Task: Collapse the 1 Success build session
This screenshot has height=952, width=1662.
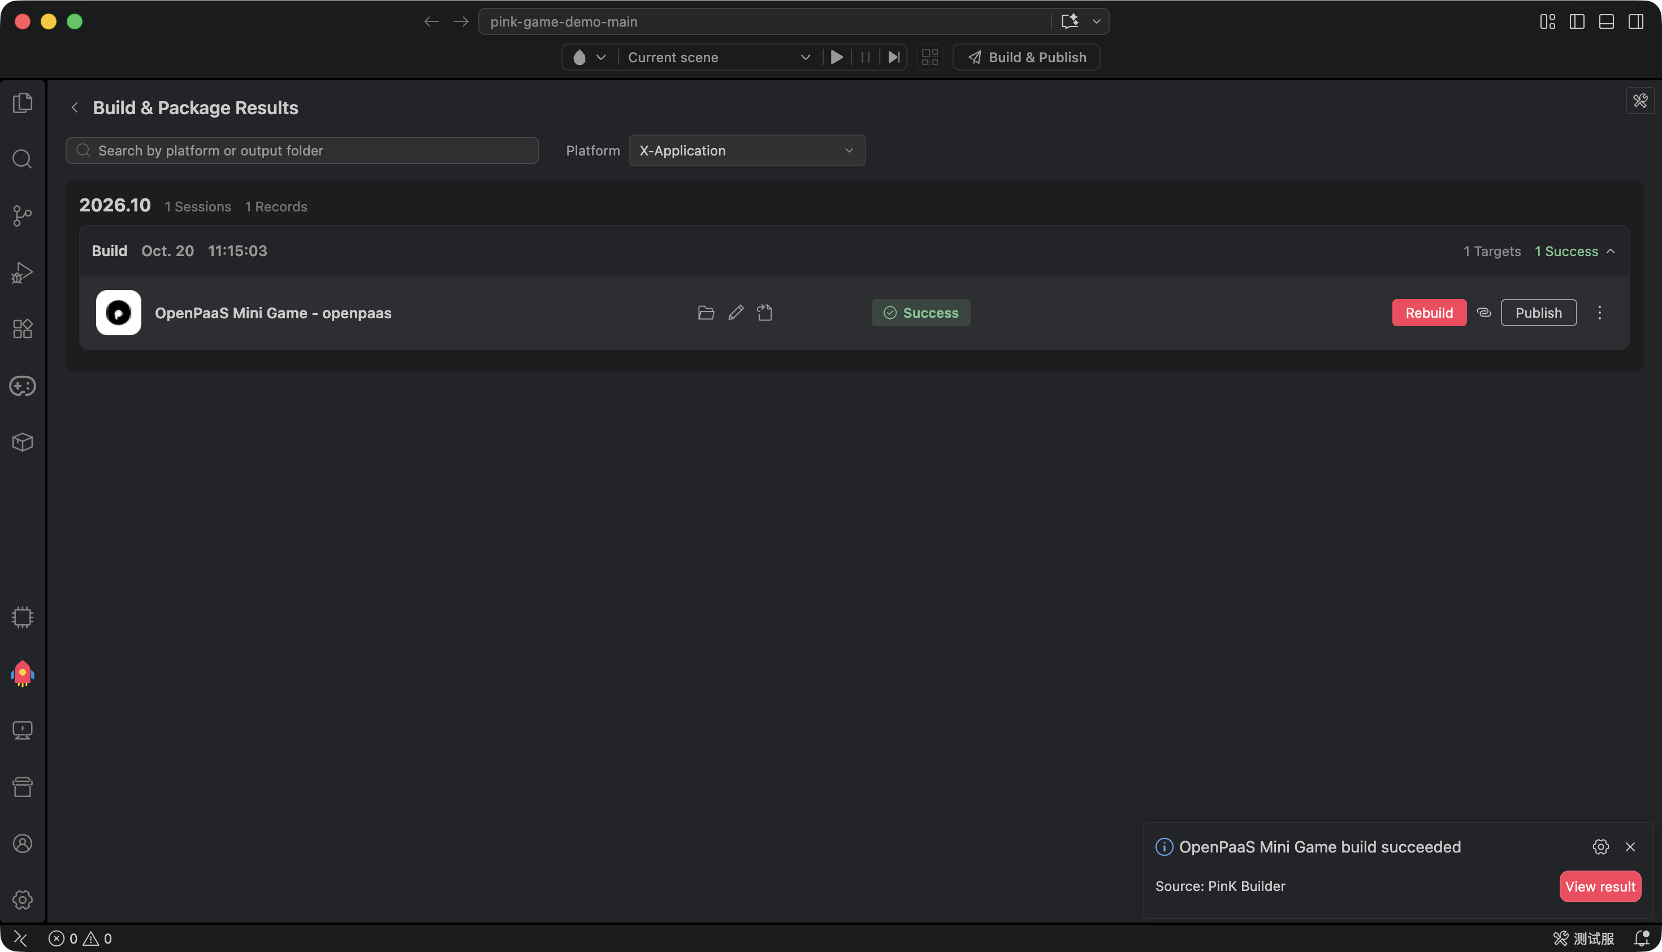Action: click(1611, 251)
